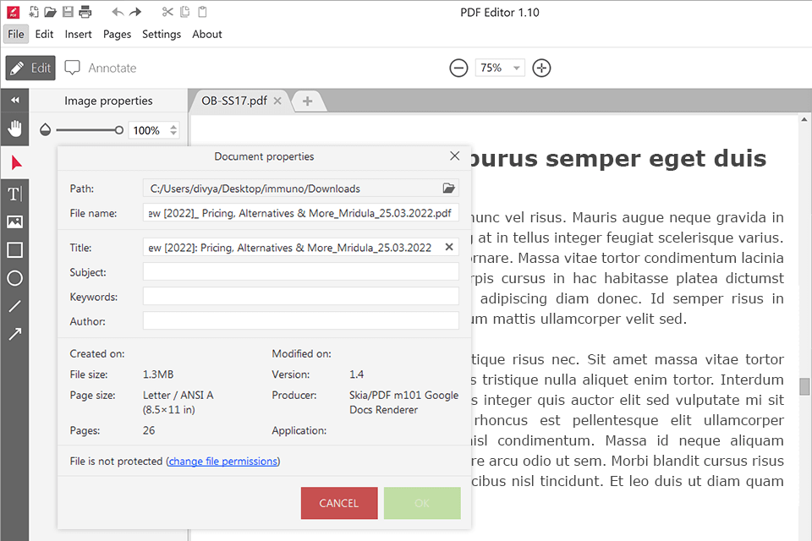
Task: Click the new document icon in toolbar
Action: click(x=34, y=11)
